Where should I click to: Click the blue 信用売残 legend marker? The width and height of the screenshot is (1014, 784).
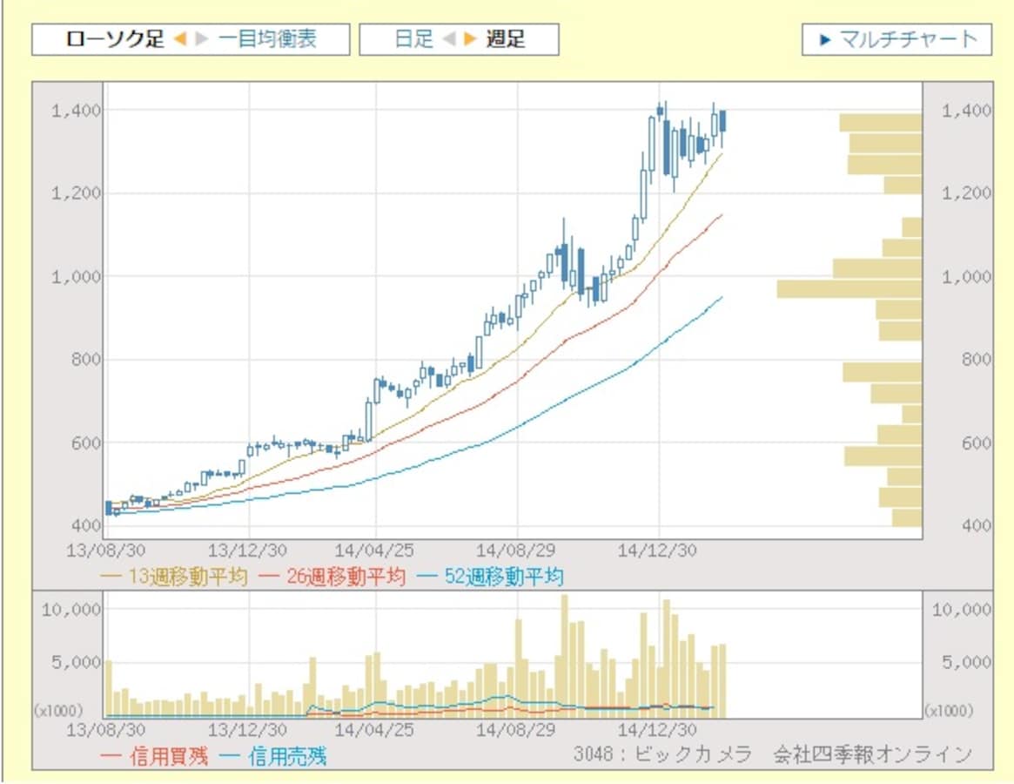coord(230,754)
